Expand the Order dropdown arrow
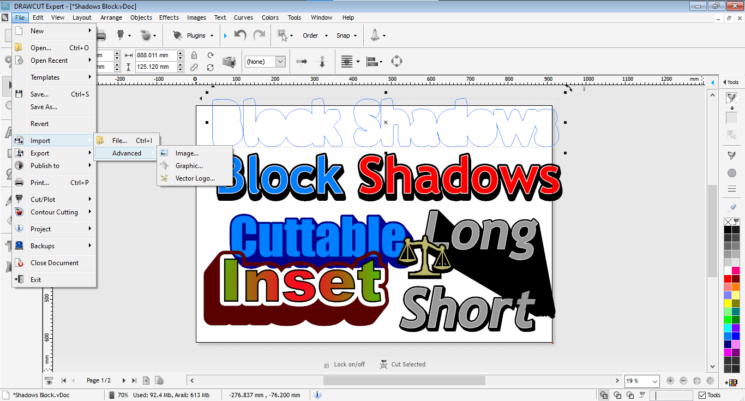Viewport: 745px width, 401px height. click(326, 36)
